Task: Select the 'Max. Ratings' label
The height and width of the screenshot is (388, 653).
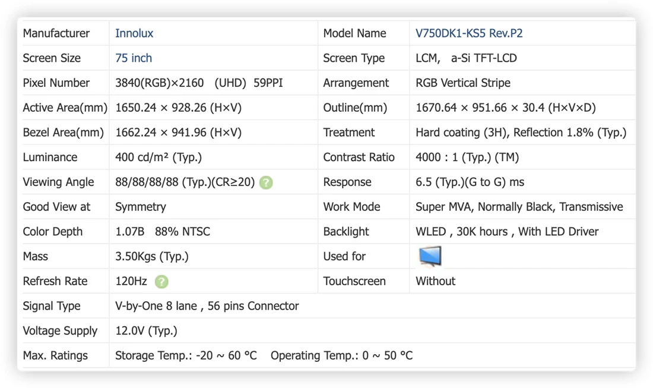Action: 55,355
